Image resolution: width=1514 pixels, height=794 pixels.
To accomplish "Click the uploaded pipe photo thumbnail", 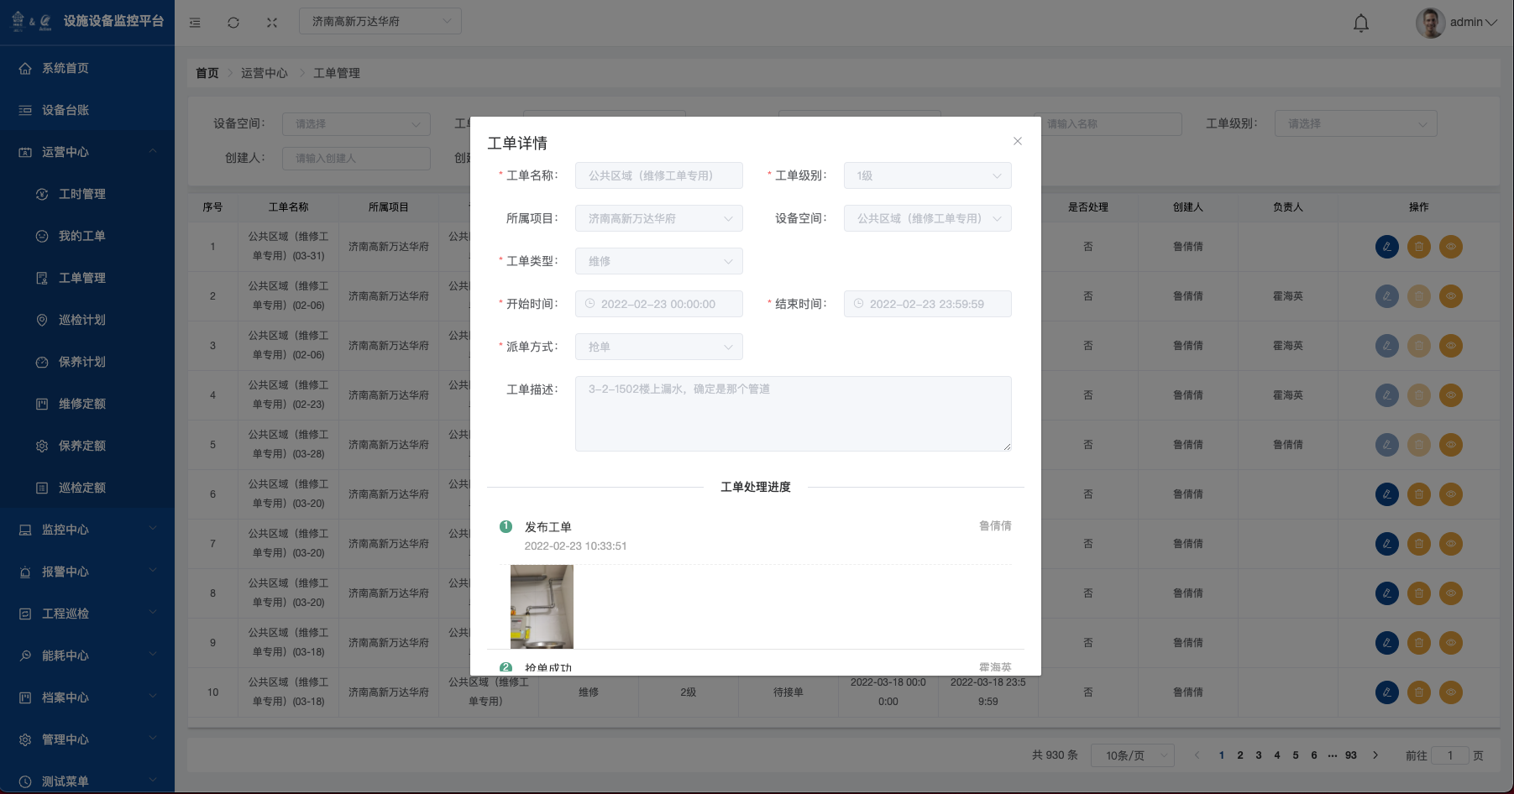I will (542, 606).
